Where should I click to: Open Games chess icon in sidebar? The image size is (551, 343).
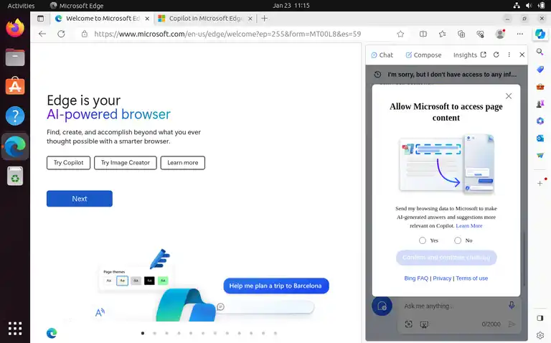tap(540, 103)
